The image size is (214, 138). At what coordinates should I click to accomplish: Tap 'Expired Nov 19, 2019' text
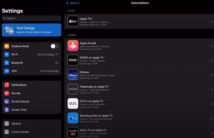tap(89, 78)
